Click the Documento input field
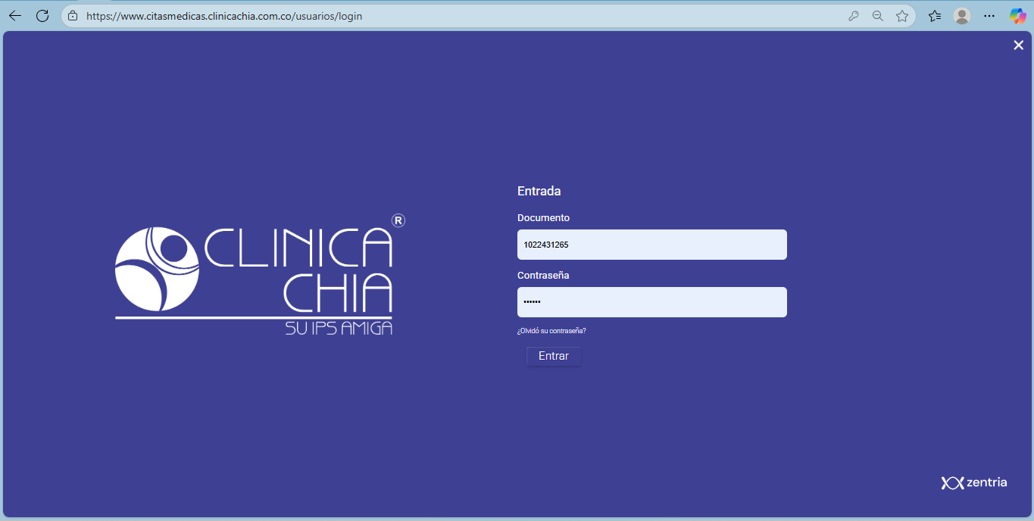Image resolution: width=1034 pixels, height=521 pixels. click(x=652, y=245)
